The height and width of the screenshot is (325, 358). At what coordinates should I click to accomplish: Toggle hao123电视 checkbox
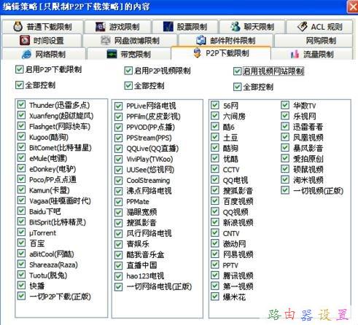coord(118,276)
